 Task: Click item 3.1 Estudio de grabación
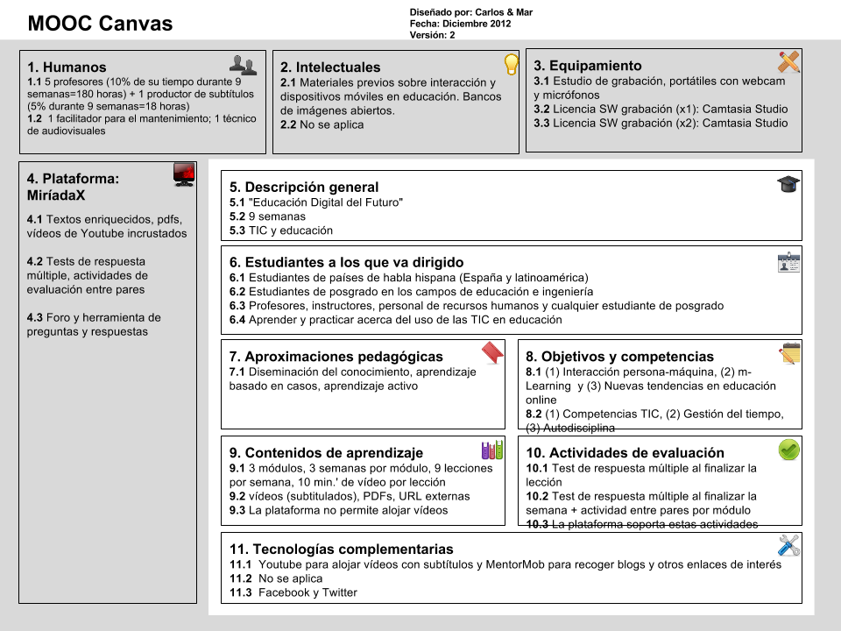(x=659, y=88)
